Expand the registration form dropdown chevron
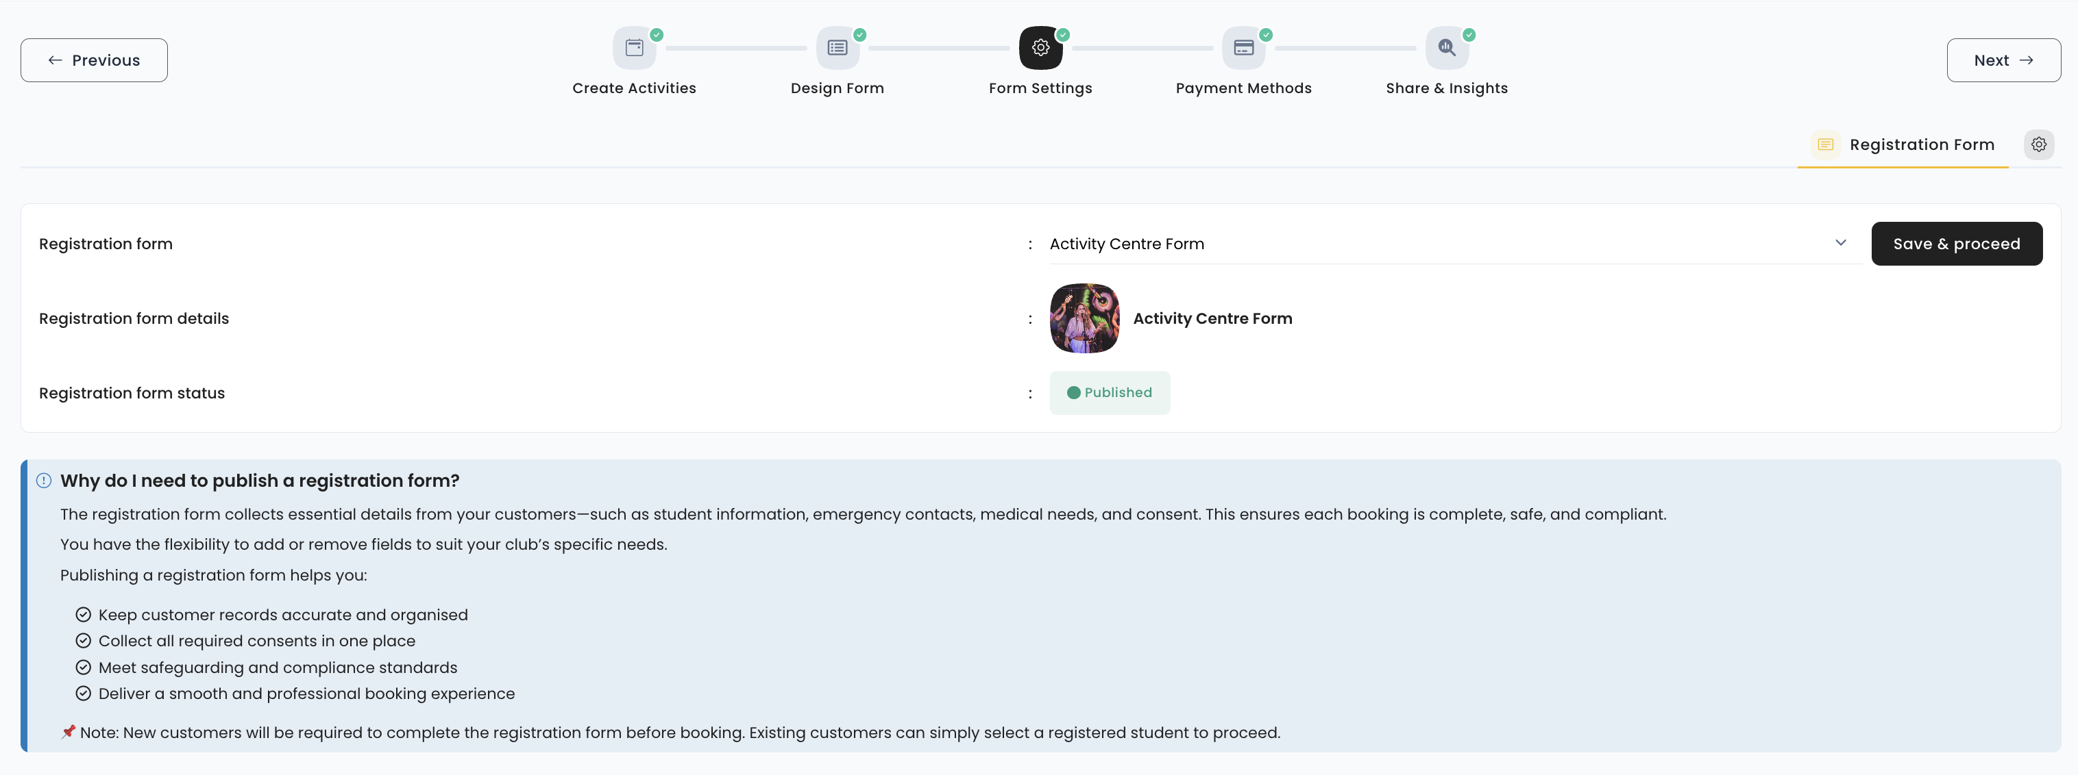Image resolution: width=2078 pixels, height=775 pixels. click(1840, 243)
